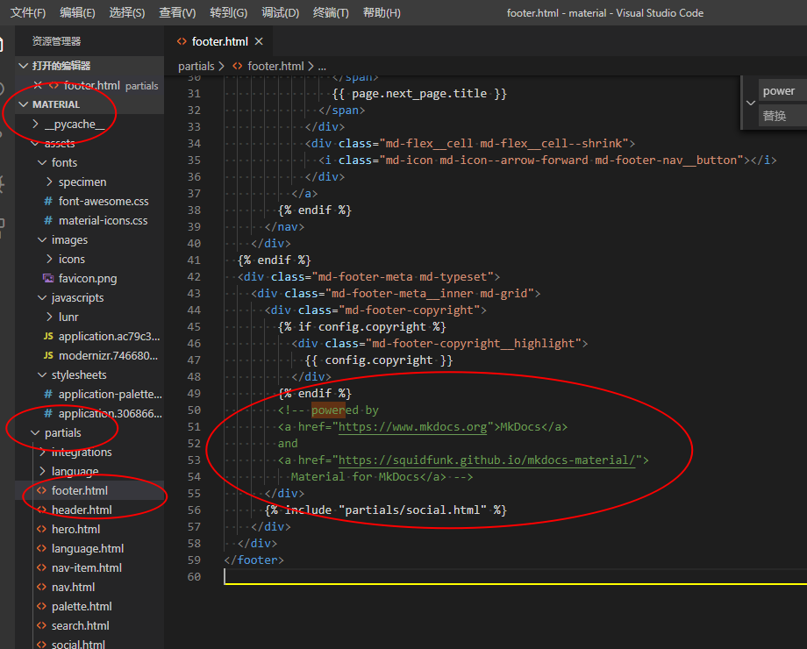The width and height of the screenshot is (807, 649).
Task: Click line number 60 in the gutter
Action: [x=194, y=577]
